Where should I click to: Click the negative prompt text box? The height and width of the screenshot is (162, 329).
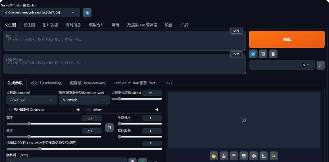(124, 64)
